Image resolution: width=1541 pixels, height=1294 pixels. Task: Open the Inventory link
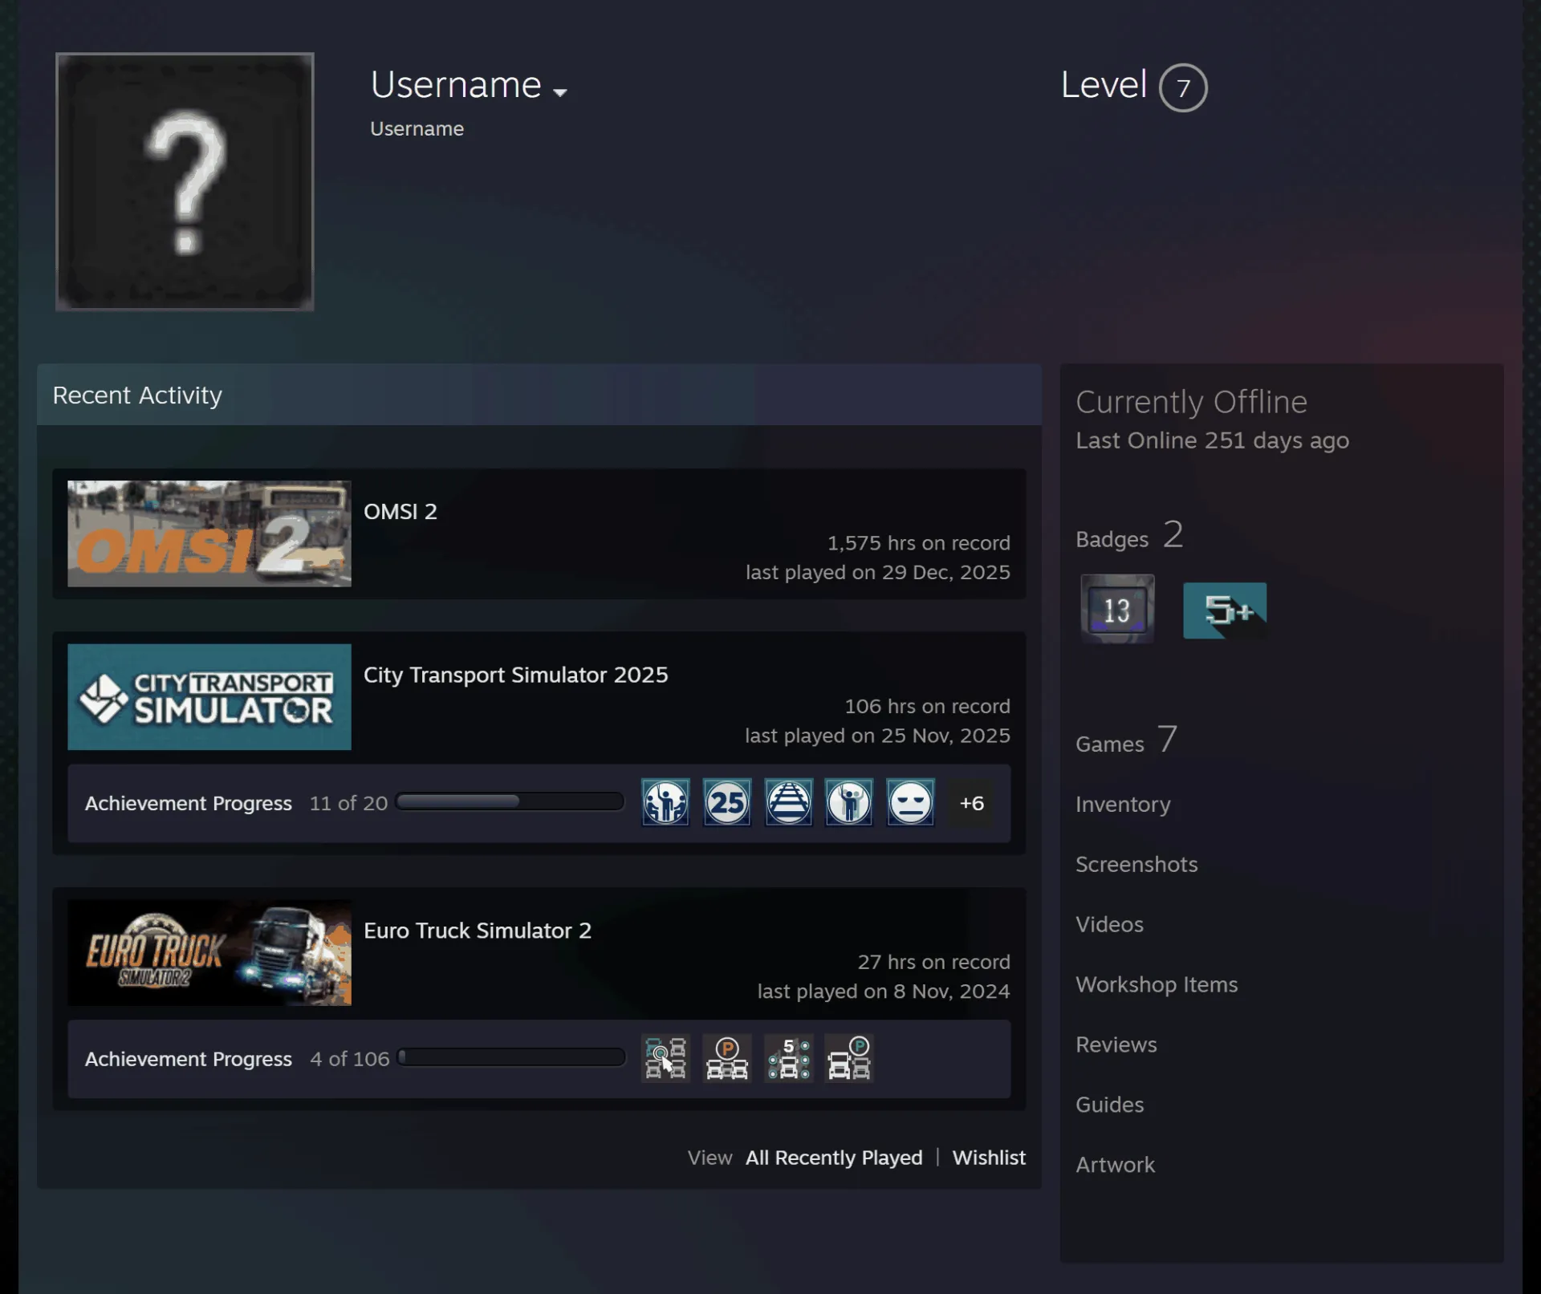point(1123,805)
